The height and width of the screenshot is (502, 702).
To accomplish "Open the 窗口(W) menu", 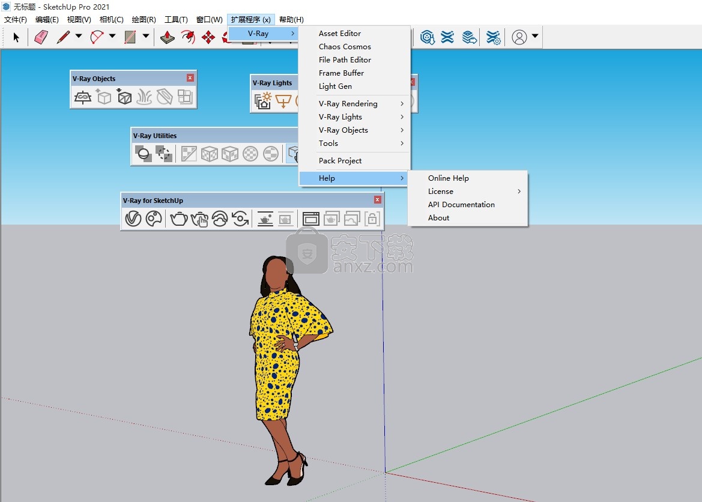I will click(x=209, y=20).
